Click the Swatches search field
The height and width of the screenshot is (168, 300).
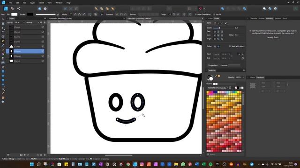point(225,154)
